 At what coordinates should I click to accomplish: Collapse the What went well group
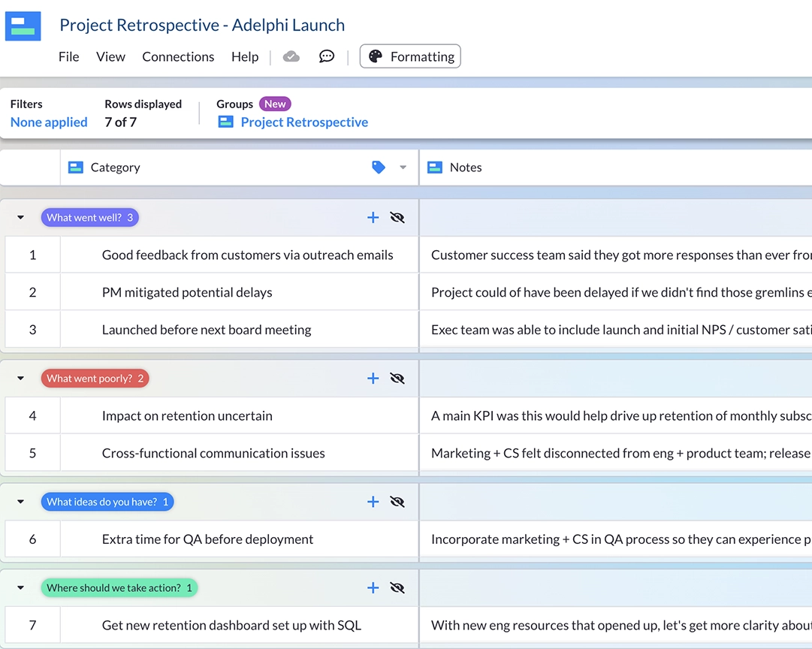tap(21, 218)
